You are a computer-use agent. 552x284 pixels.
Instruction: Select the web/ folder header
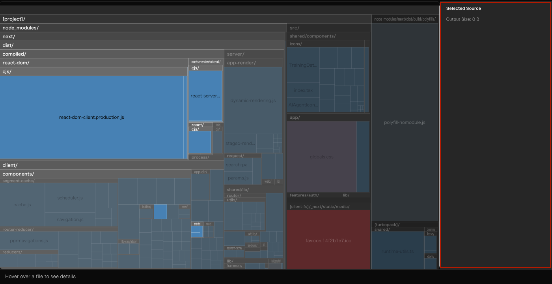click(x=268, y=181)
